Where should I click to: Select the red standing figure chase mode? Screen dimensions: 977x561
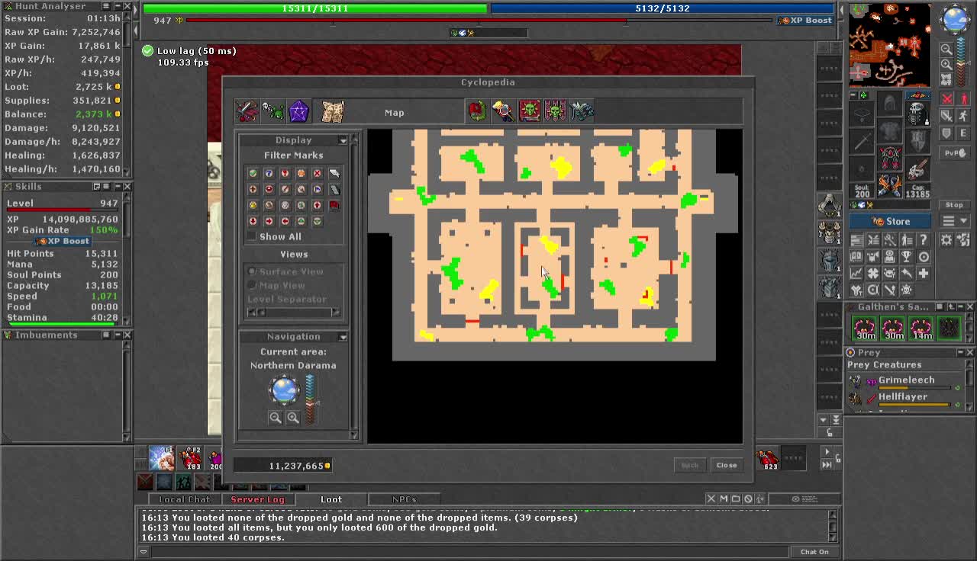point(963,99)
